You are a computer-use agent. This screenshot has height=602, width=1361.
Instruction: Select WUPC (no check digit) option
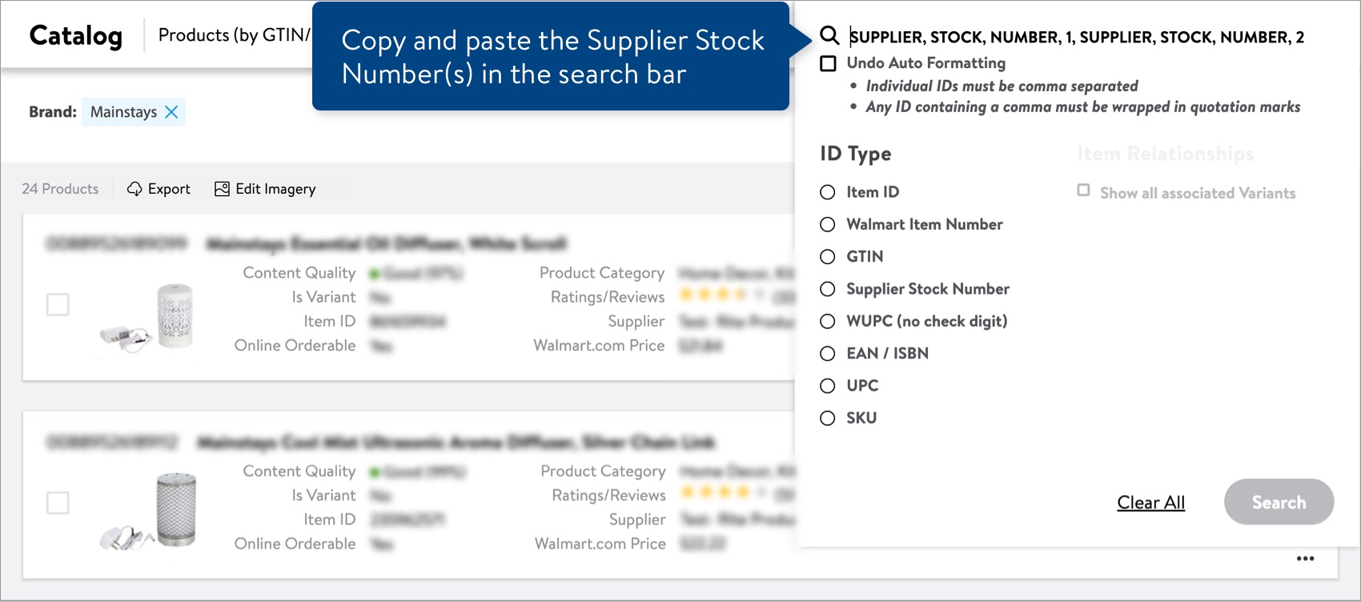tap(828, 321)
